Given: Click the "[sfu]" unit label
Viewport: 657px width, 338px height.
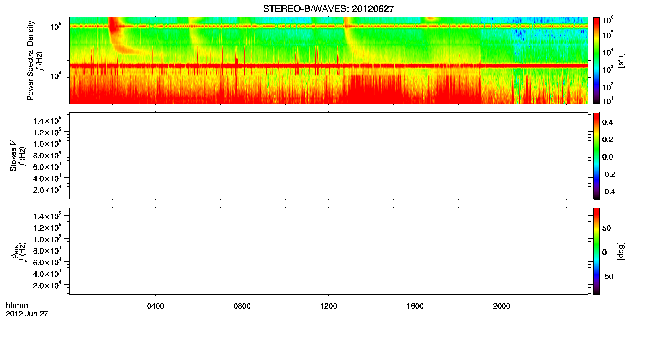Looking at the screenshot, I should click(x=621, y=60).
